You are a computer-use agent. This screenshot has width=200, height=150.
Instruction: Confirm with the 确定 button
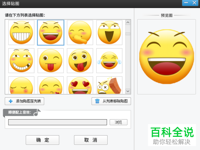point(42,140)
